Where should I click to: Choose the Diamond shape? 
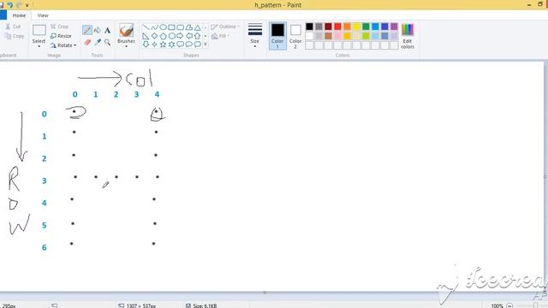(x=154, y=36)
